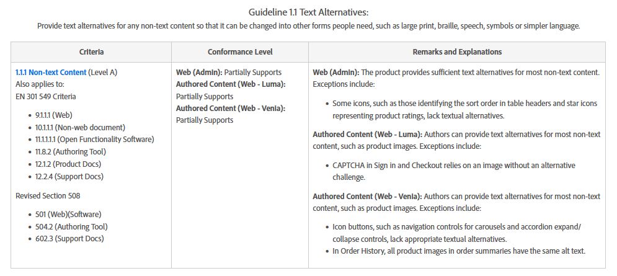
Task: Click the Conformance Level column header
Action: [240, 52]
